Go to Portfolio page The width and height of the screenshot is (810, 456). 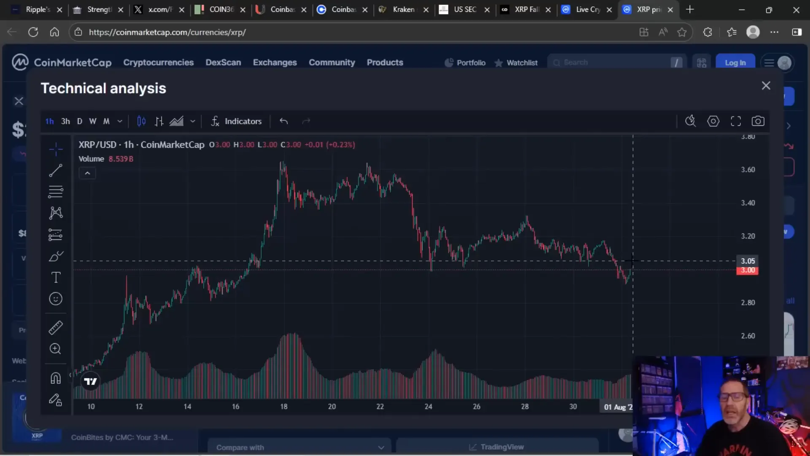click(x=465, y=63)
